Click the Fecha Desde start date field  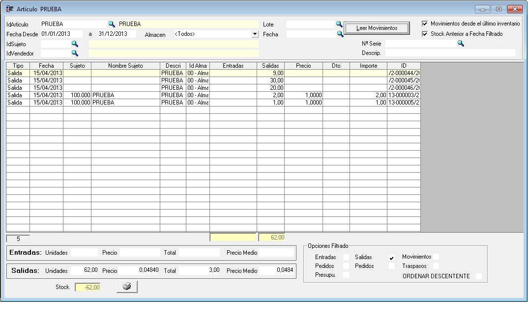point(61,34)
